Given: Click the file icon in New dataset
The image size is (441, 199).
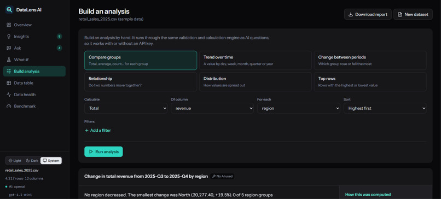Looking at the screenshot, I should point(400,14).
